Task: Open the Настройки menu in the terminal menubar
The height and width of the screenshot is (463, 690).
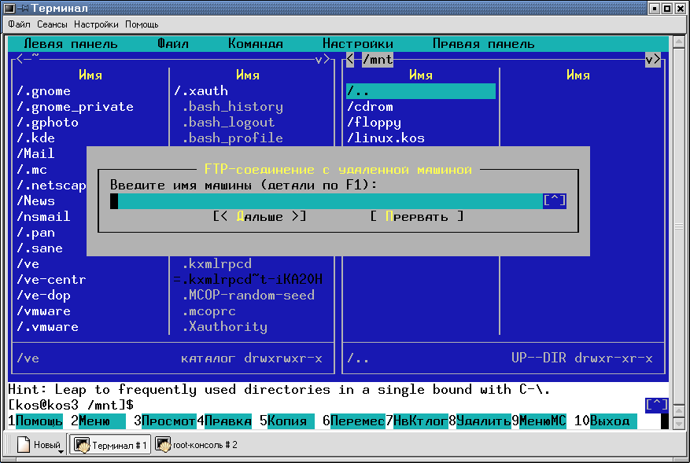Action: [x=97, y=24]
